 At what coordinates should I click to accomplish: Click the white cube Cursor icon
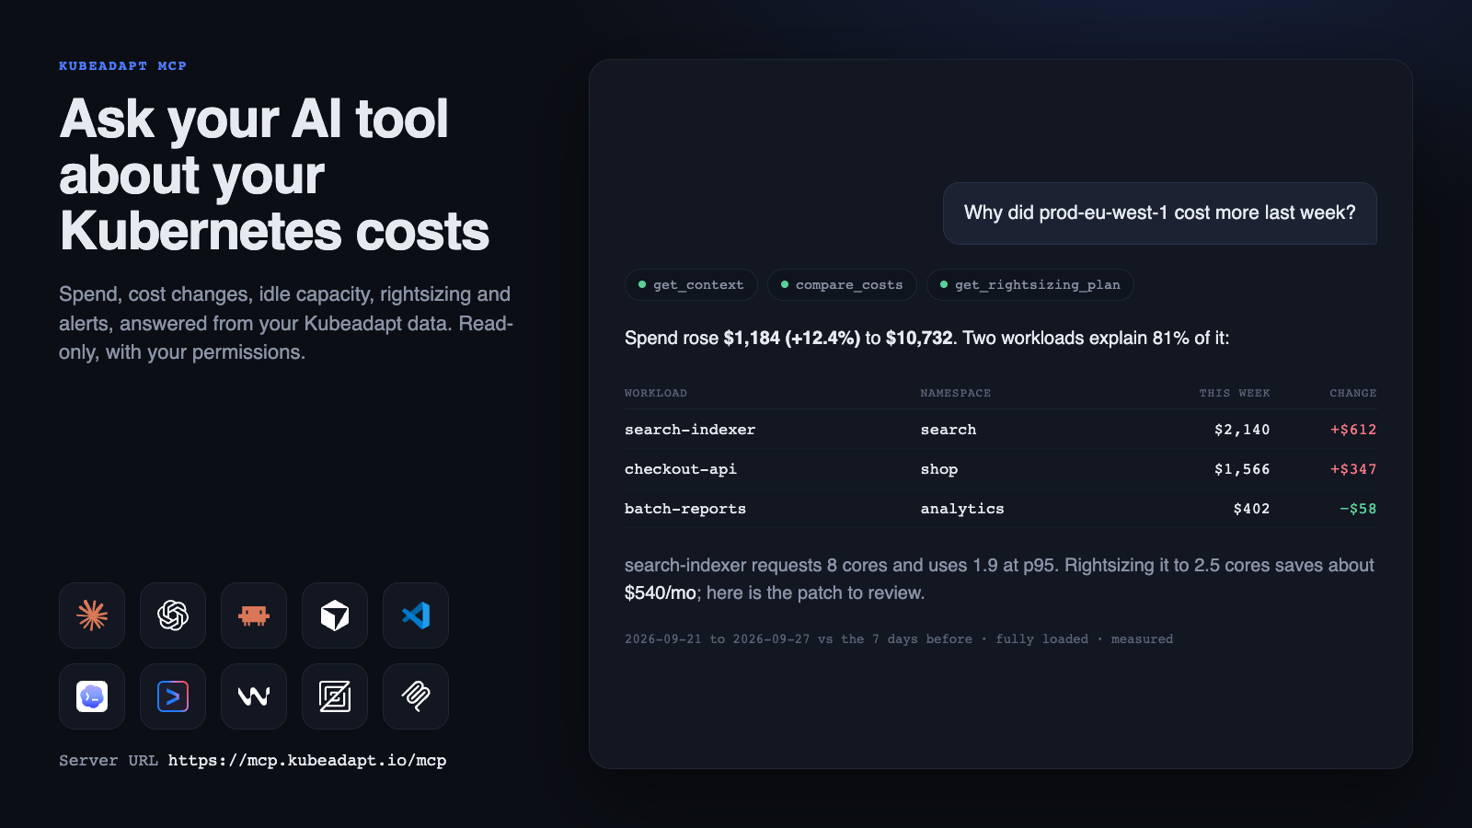click(335, 615)
